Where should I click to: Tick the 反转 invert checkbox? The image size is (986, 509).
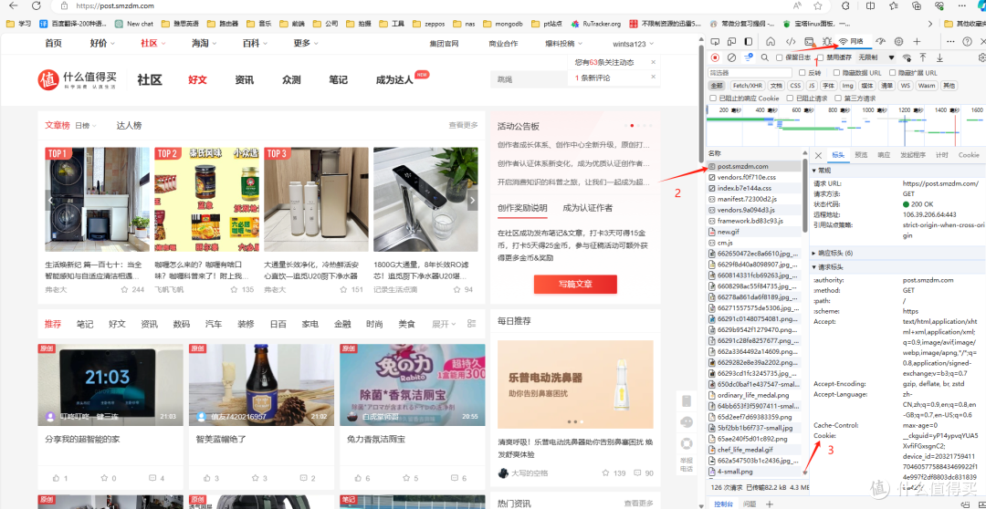(x=802, y=73)
